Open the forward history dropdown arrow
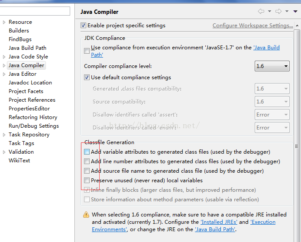The image size is (301, 242). coord(287,11)
